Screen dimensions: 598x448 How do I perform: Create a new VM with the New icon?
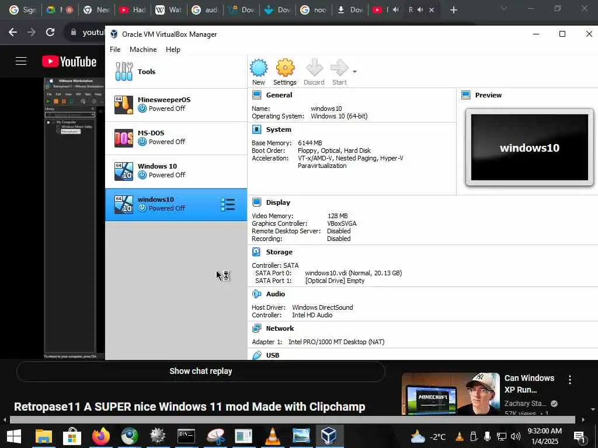pyautogui.click(x=259, y=72)
